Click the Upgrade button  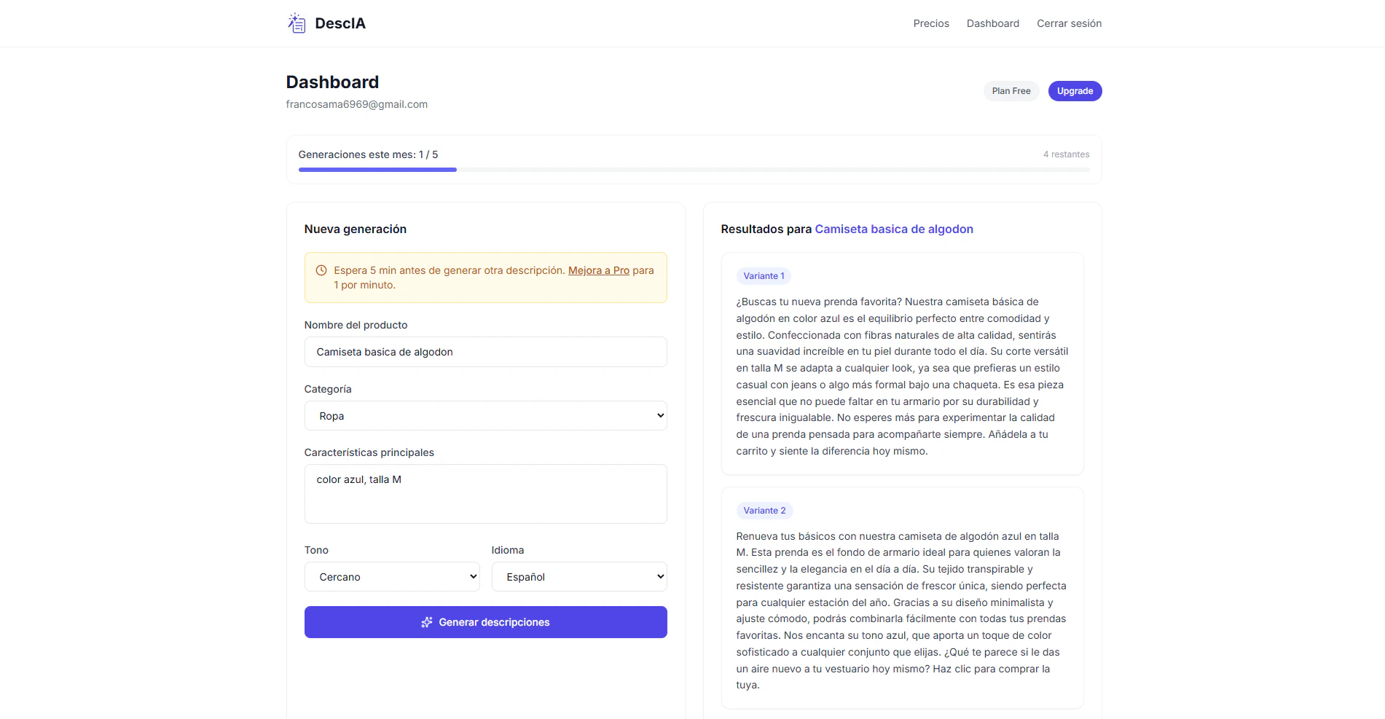click(x=1075, y=91)
